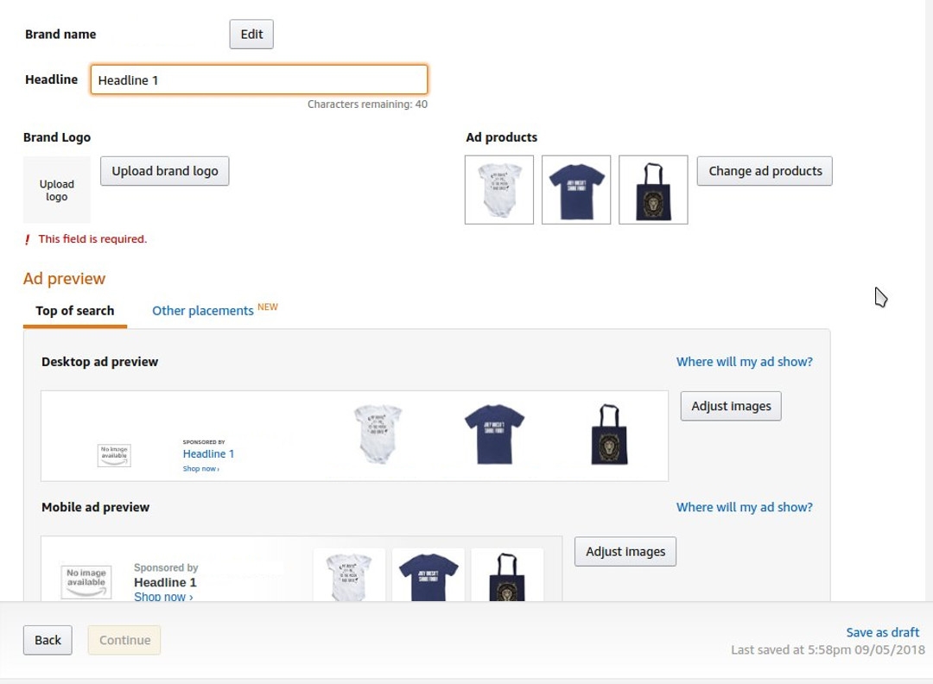The image size is (933, 684).
Task: Select the tote bag product thumbnail
Action: (x=653, y=189)
